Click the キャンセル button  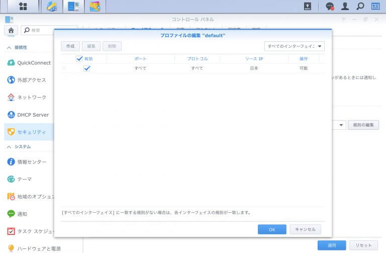click(305, 229)
